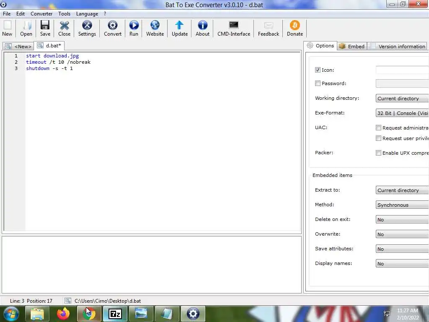Open the ? help menu
429x322 pixels.
105,14
